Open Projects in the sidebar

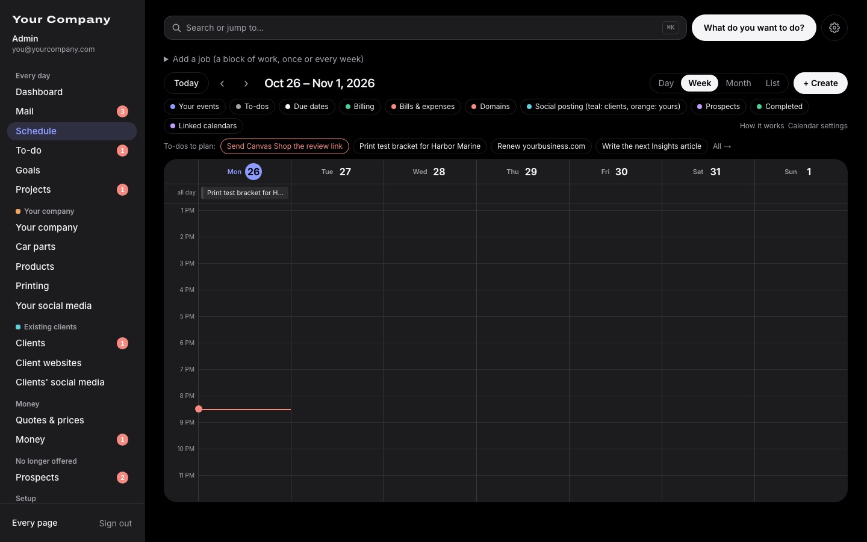pyautogui.click(x=72, y=190)
